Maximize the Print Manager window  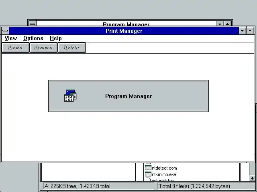tap(250, 31)
